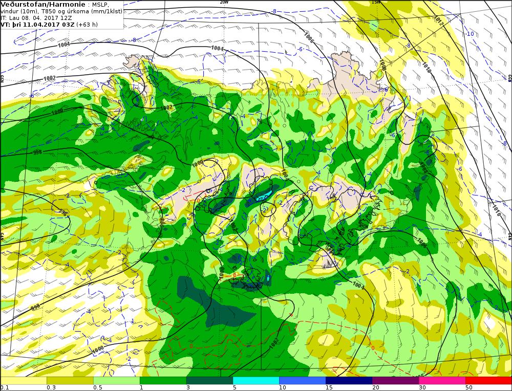Screen dimensions: 512x391
Task: Click the '30' legend scale label
Action: coord(422,388)
